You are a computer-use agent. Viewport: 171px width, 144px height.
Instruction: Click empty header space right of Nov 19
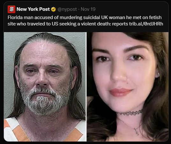(x=131, y=9)
